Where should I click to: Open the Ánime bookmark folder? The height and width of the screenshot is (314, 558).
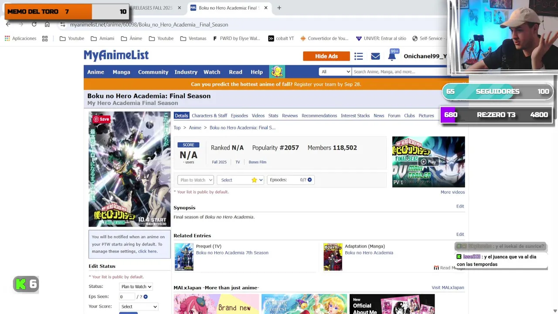click(x=132, y=38)
